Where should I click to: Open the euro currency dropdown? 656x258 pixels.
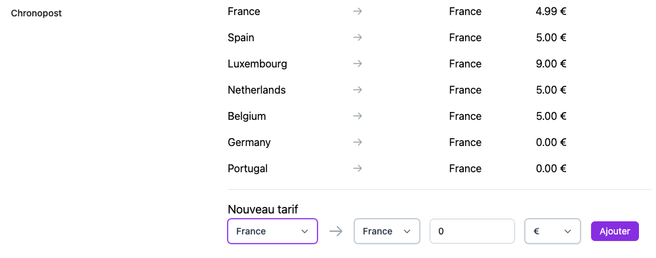(x=552, y=231)
